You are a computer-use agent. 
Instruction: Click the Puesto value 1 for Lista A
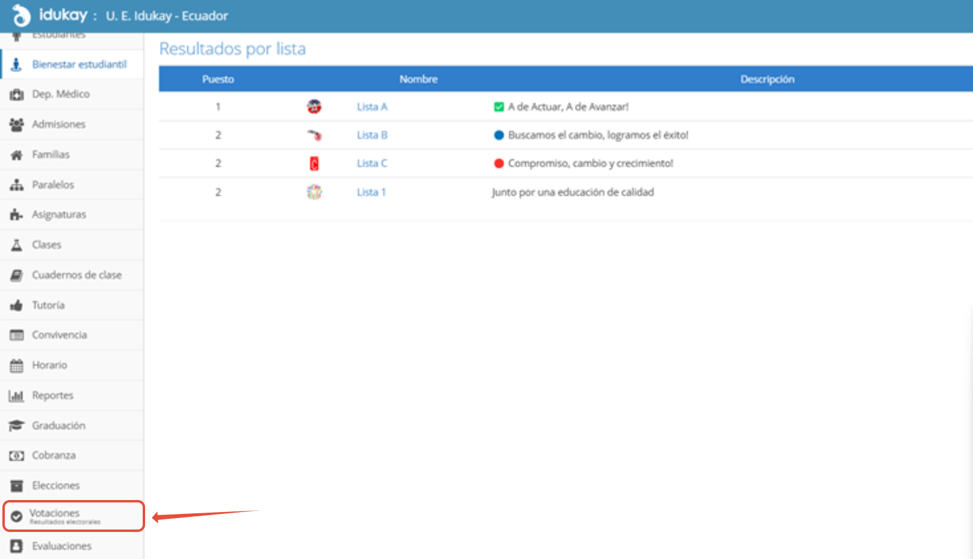[x=218, y=107]
